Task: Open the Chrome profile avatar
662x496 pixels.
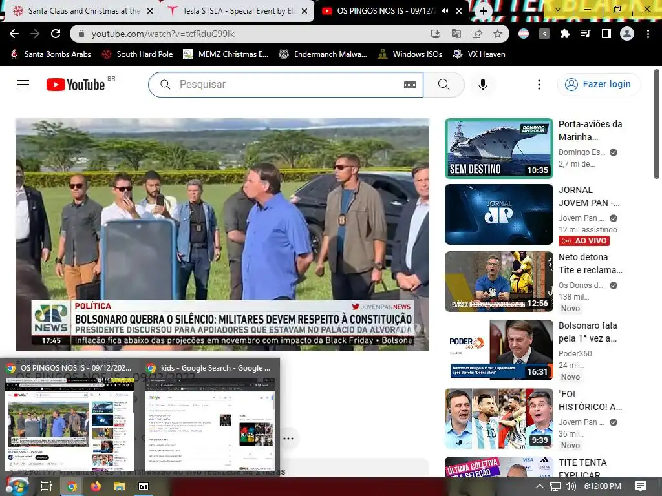Action: point(627,34)
